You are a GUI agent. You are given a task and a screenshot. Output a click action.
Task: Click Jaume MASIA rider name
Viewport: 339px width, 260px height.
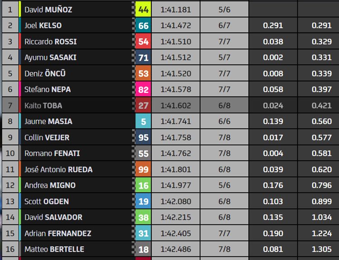click(x=48, y=121)
